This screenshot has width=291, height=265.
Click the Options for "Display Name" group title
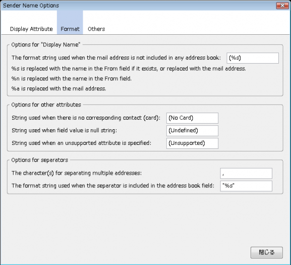46,45
